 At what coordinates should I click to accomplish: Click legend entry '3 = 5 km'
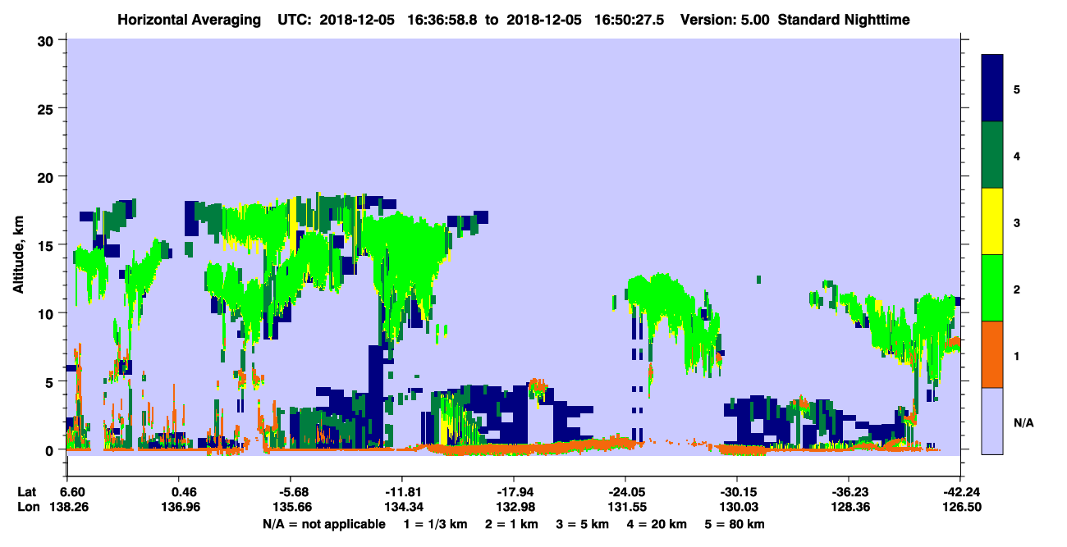coord(584,524)
